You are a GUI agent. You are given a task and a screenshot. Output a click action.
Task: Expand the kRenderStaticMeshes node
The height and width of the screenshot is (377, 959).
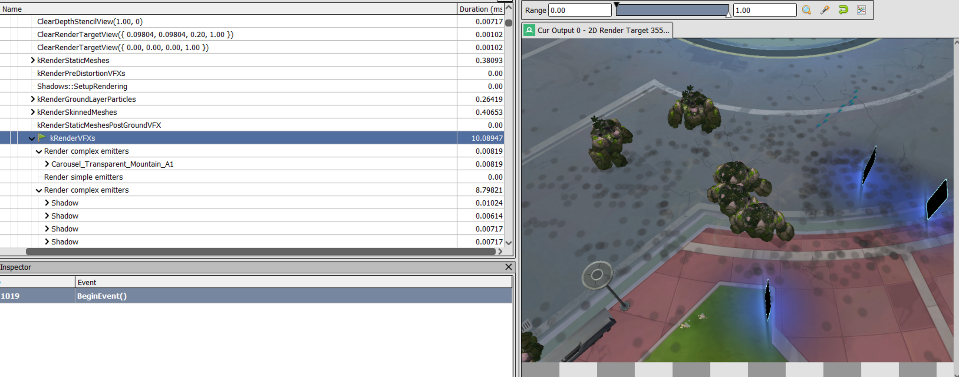pos(33,60)
